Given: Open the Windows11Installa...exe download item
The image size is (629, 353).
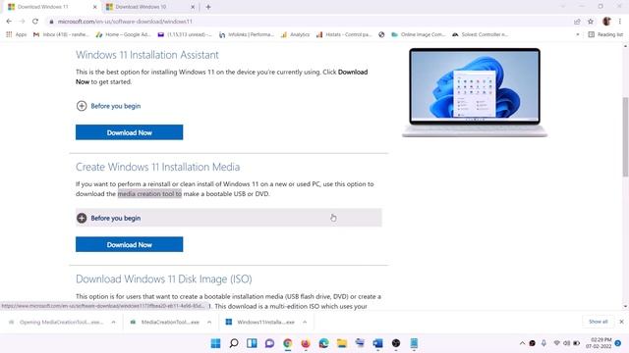Looking at the screenshot, I should coord(260,322).
